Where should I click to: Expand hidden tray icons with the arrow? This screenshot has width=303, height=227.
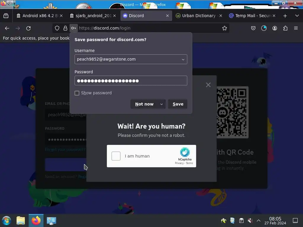pos(259,220)
